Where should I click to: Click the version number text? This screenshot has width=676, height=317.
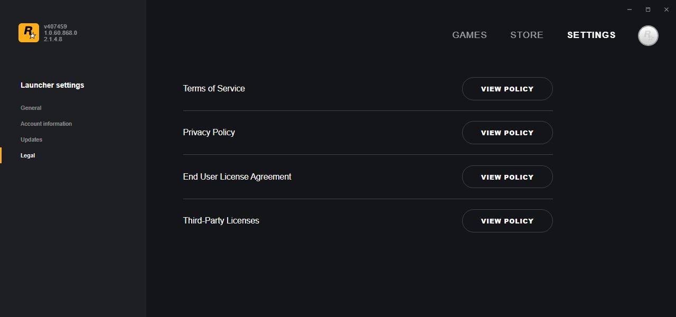coord(60,33)
